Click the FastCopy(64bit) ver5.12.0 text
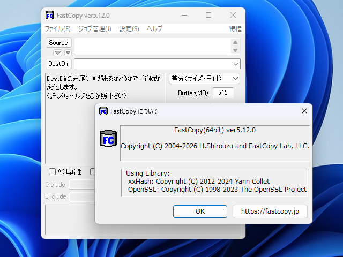Viewport: 343px width, 257px height. tap(215, 130)
